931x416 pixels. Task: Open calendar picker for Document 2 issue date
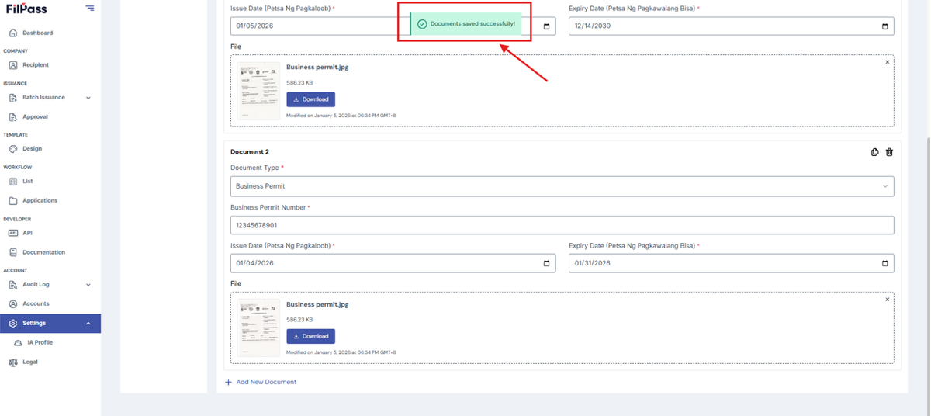click(x=546, y=263)
